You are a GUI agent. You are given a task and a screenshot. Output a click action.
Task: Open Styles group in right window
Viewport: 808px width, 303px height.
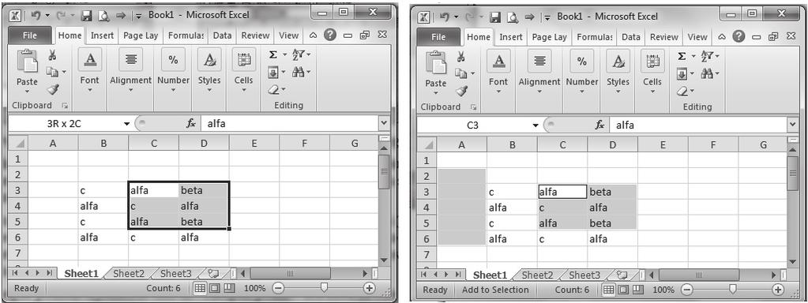(618, 72)
